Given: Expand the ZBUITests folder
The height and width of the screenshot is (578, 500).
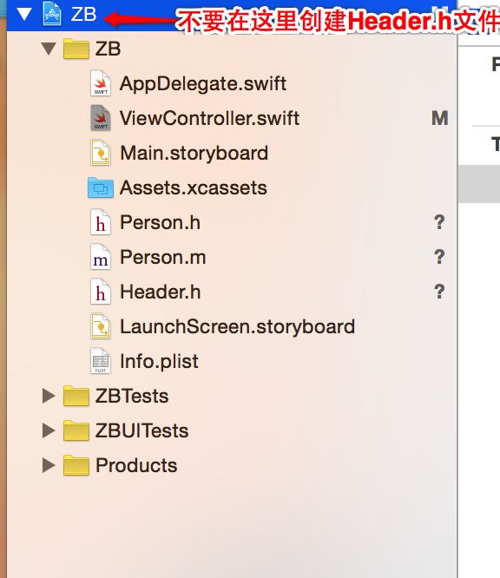Looking at the screenshot, I should click(x=49, y=430).
